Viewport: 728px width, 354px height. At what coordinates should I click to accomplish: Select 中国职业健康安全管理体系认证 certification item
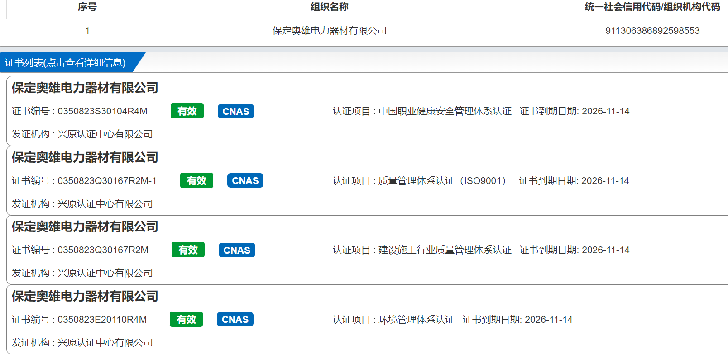[x=445, y=111]
